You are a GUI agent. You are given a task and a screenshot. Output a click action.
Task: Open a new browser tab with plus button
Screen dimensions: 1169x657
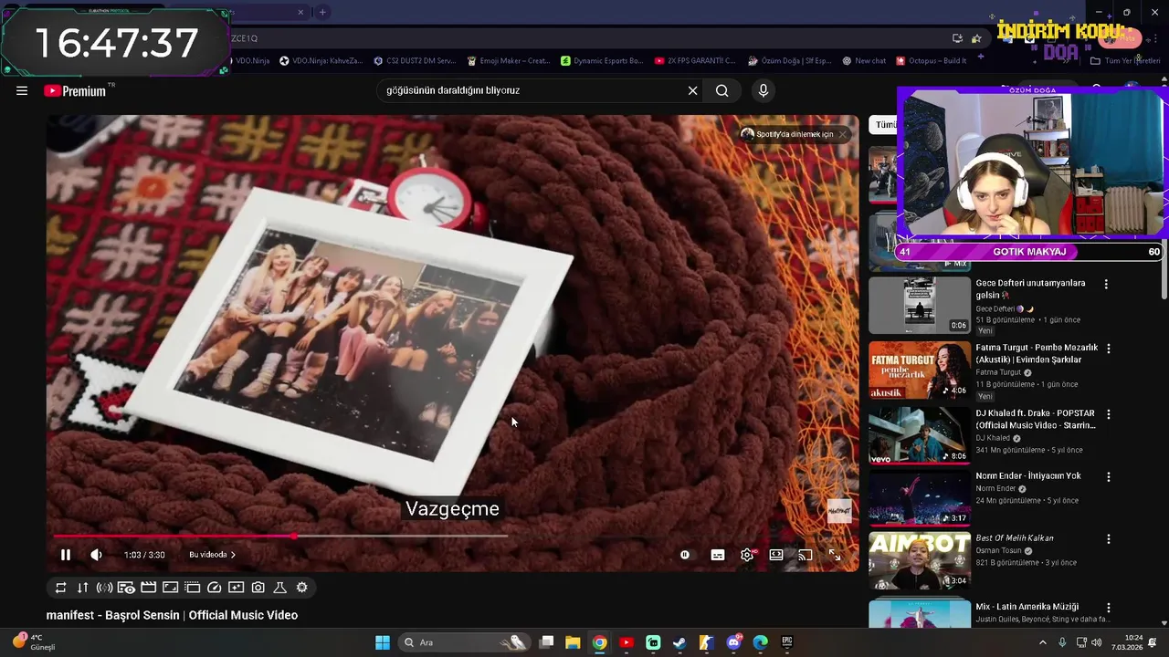point(322,12)
